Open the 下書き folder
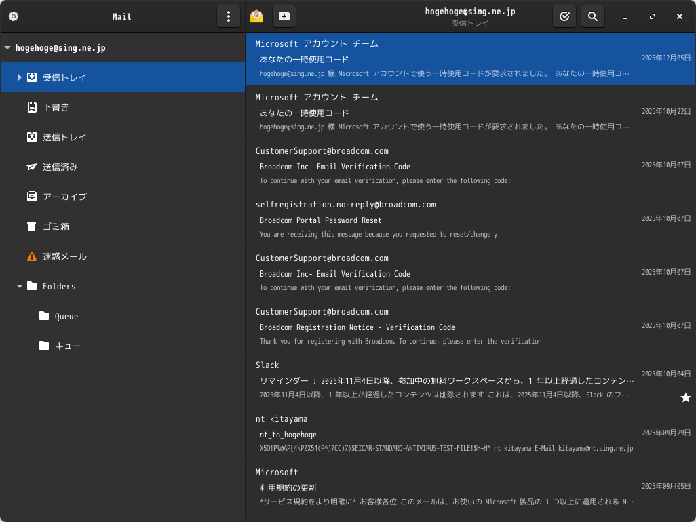Viewport: 696px width, 522px height. tap(123, 107)
